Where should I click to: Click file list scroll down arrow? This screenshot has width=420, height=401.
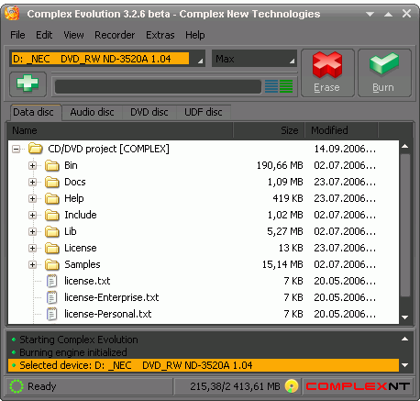(405, 317)
